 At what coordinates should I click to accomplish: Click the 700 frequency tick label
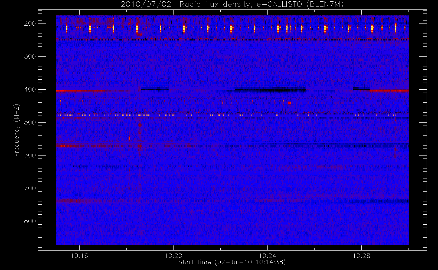pos(30,188)
